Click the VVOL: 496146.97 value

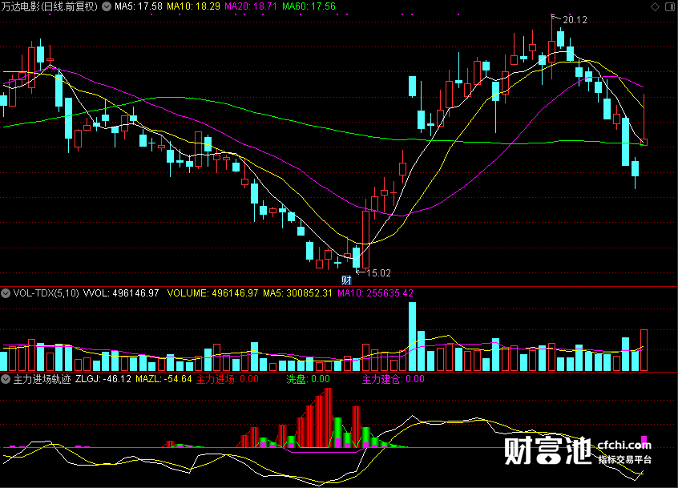(x=121, y=293)
